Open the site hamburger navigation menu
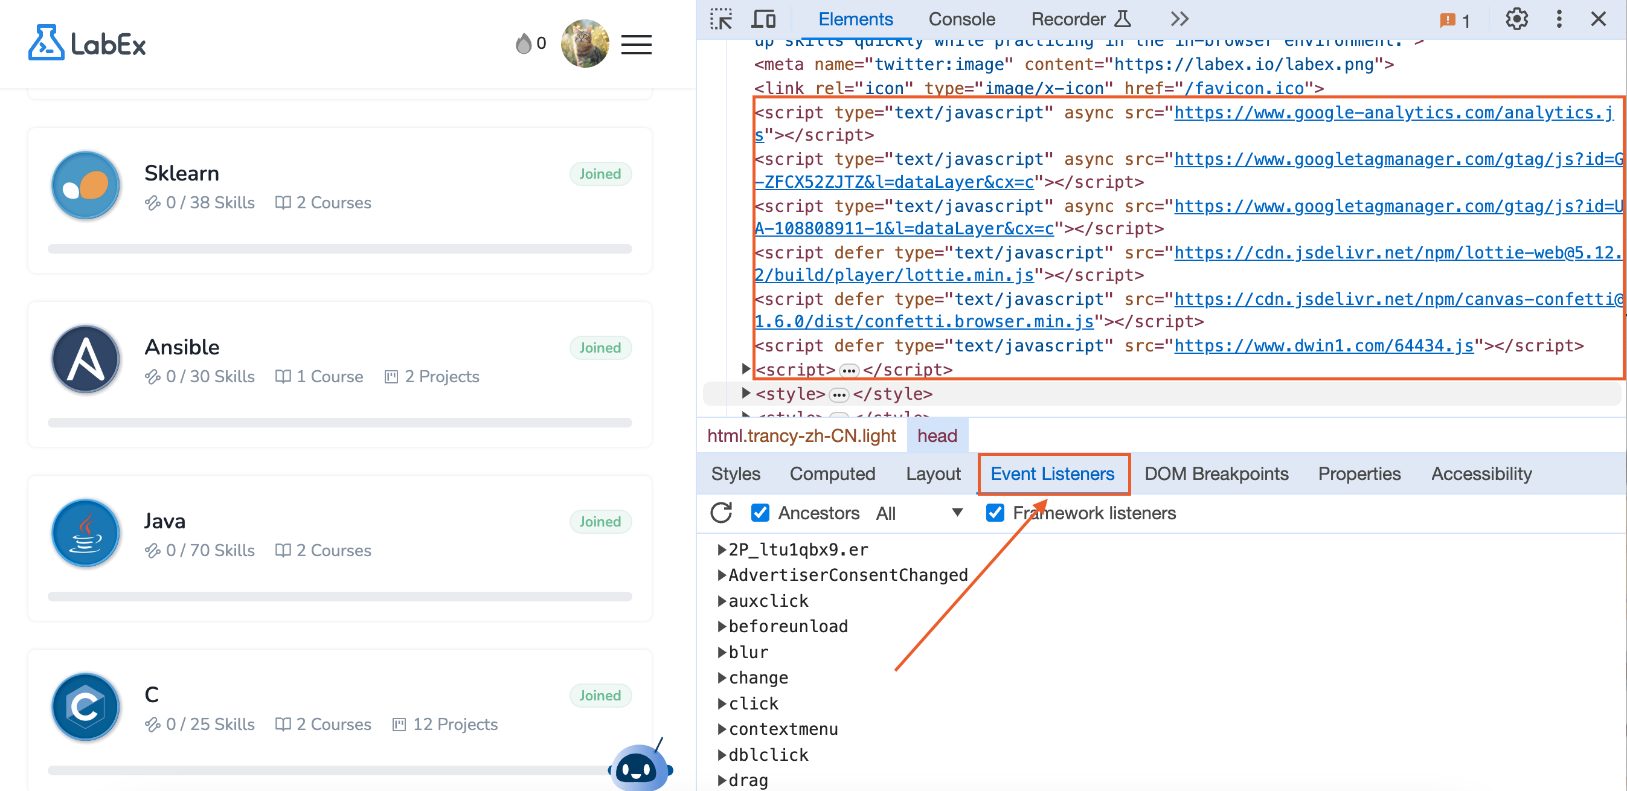 click(636, 43)
